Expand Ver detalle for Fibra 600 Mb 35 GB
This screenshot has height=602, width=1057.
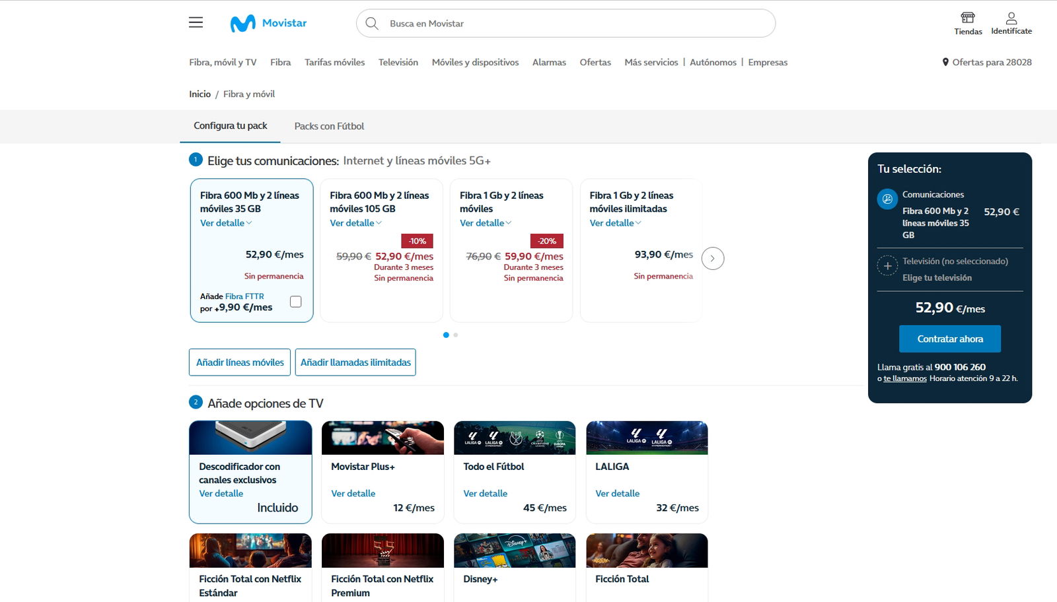[226, 223]
